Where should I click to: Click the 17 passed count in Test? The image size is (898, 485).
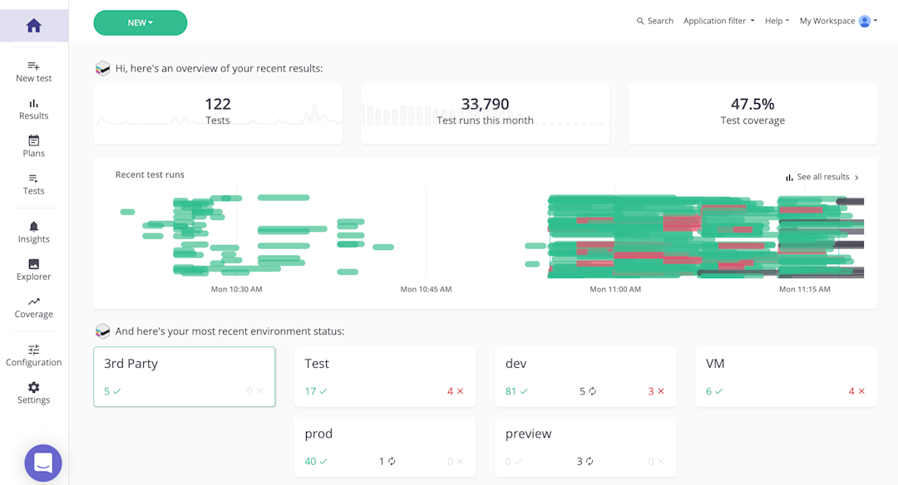[310, 391]
